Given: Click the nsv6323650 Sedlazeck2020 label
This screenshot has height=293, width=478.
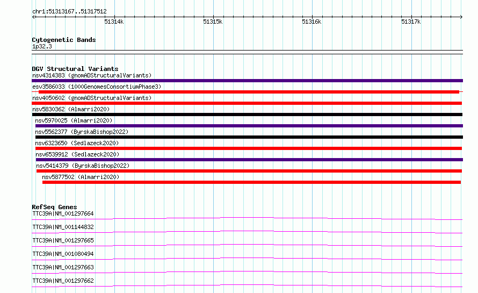Looking at the screenshot, I should coord(77,143).
